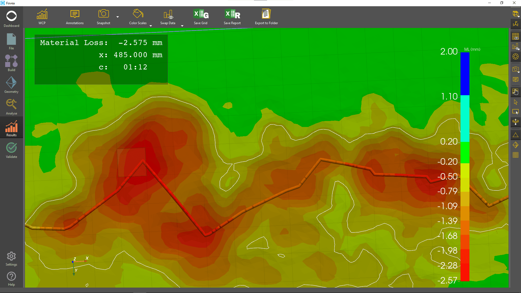
Task: Take a Snapshot from the toolbar
Action: click(x=103, y=17)
